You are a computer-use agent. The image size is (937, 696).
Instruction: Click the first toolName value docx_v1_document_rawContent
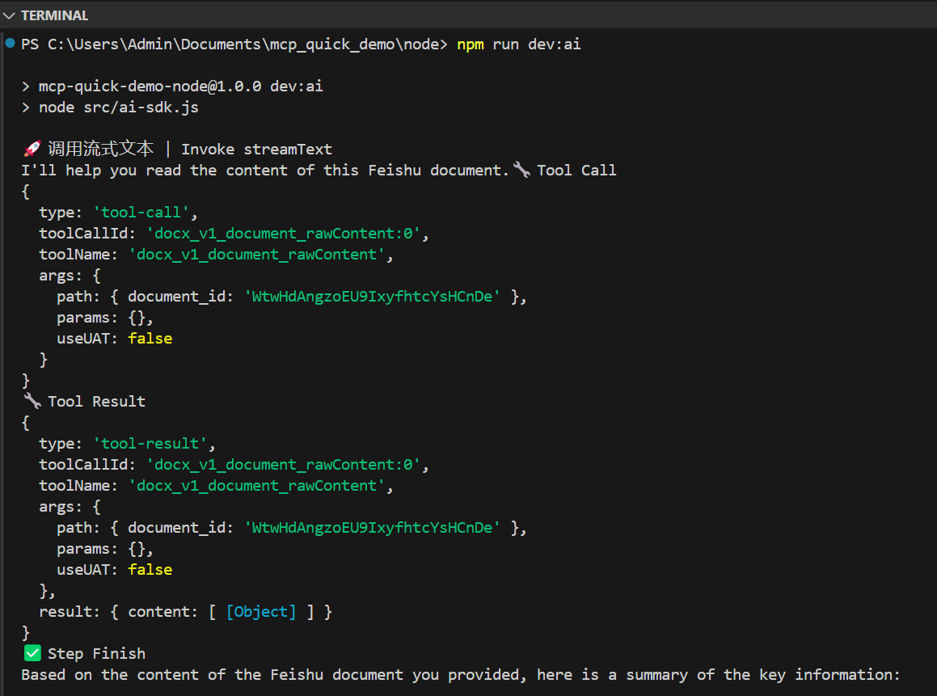click(x=257, y=255)
